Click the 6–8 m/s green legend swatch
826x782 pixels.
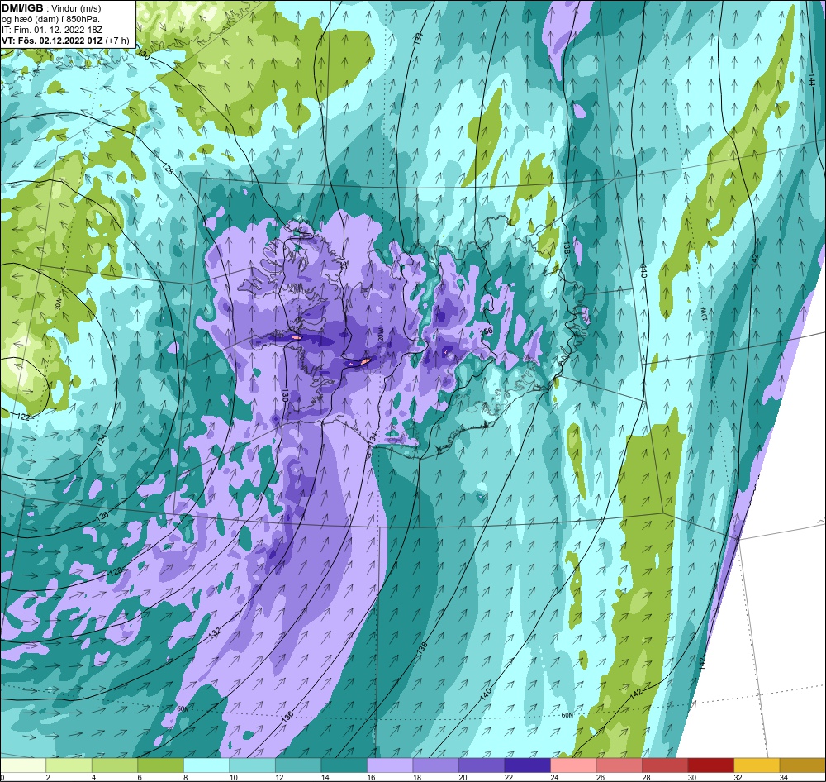(161, 765)
